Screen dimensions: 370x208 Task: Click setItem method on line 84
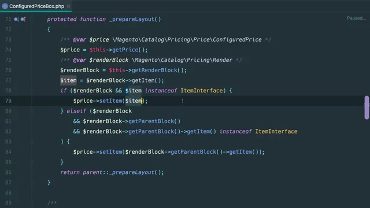click(110, 152)
